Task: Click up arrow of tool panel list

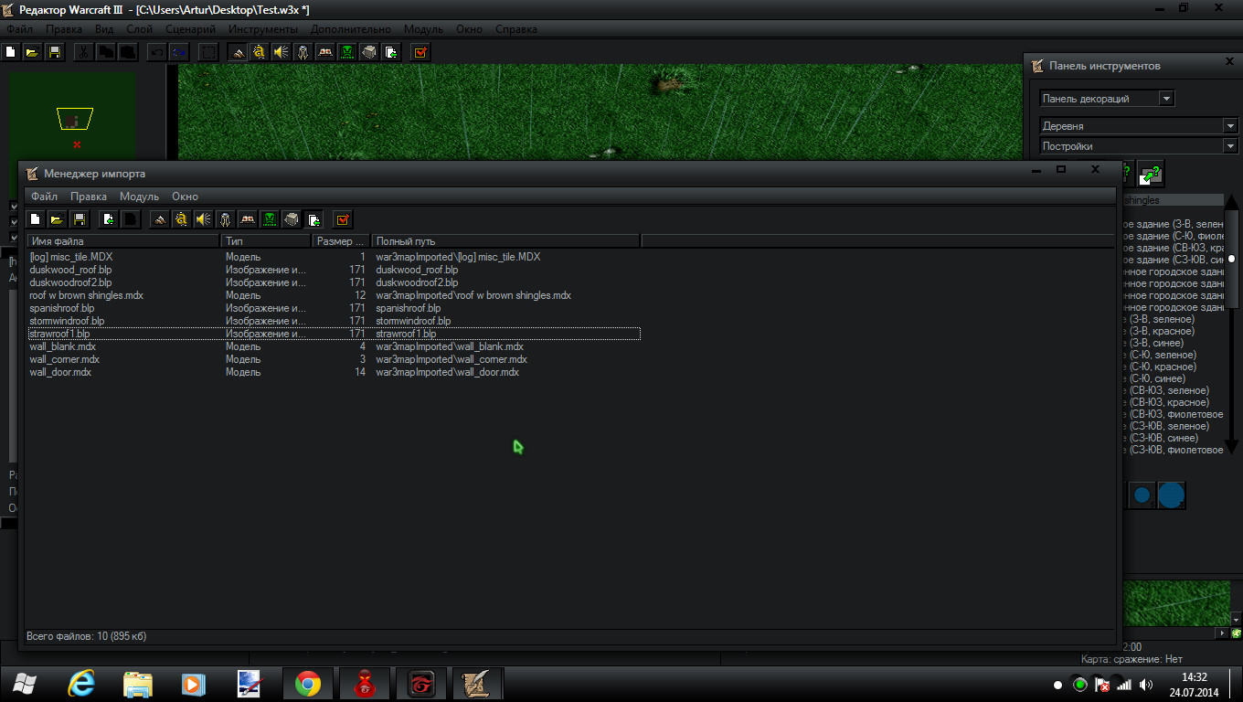Action: pyautogui.click(x=1231, y=201)
